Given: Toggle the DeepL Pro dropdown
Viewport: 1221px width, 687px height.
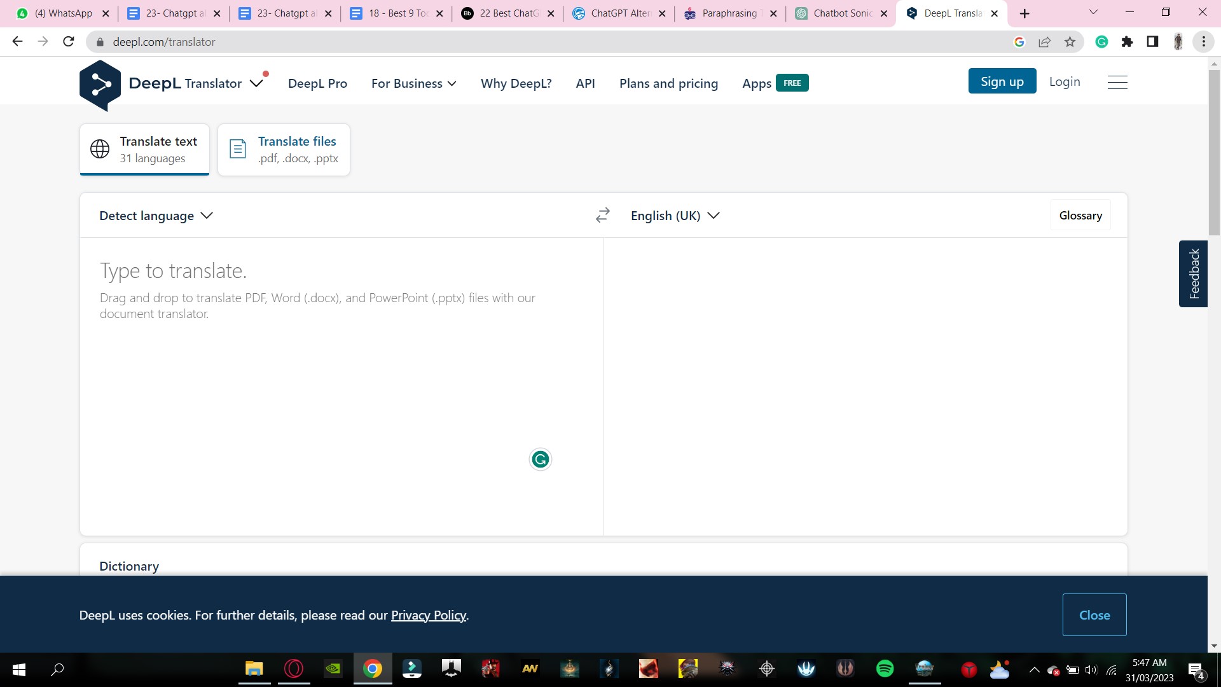Looking at the screenshot, I should point(318,82).
